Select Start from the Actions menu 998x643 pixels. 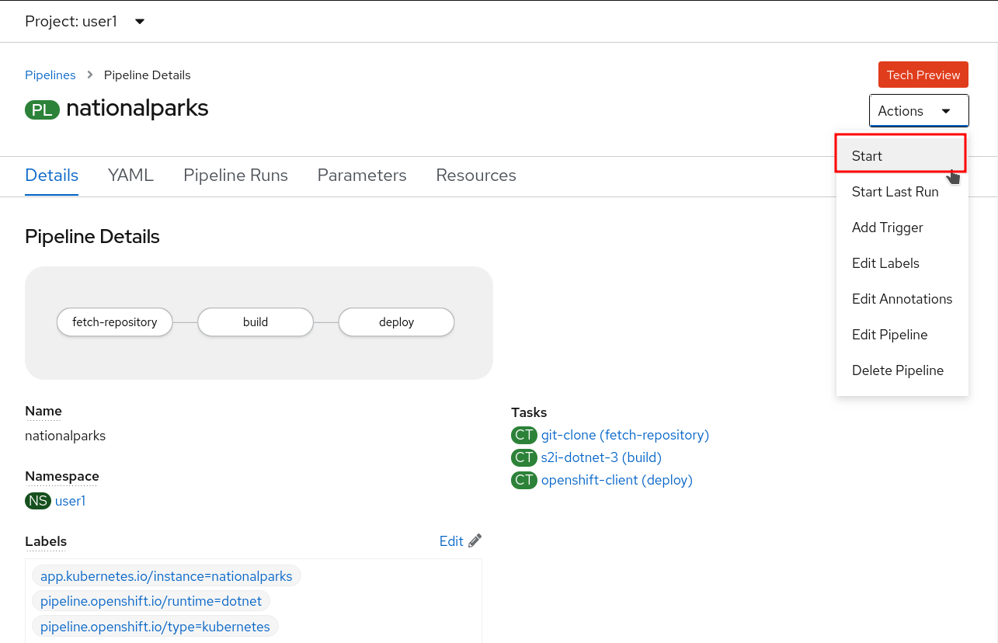point(866,155)
